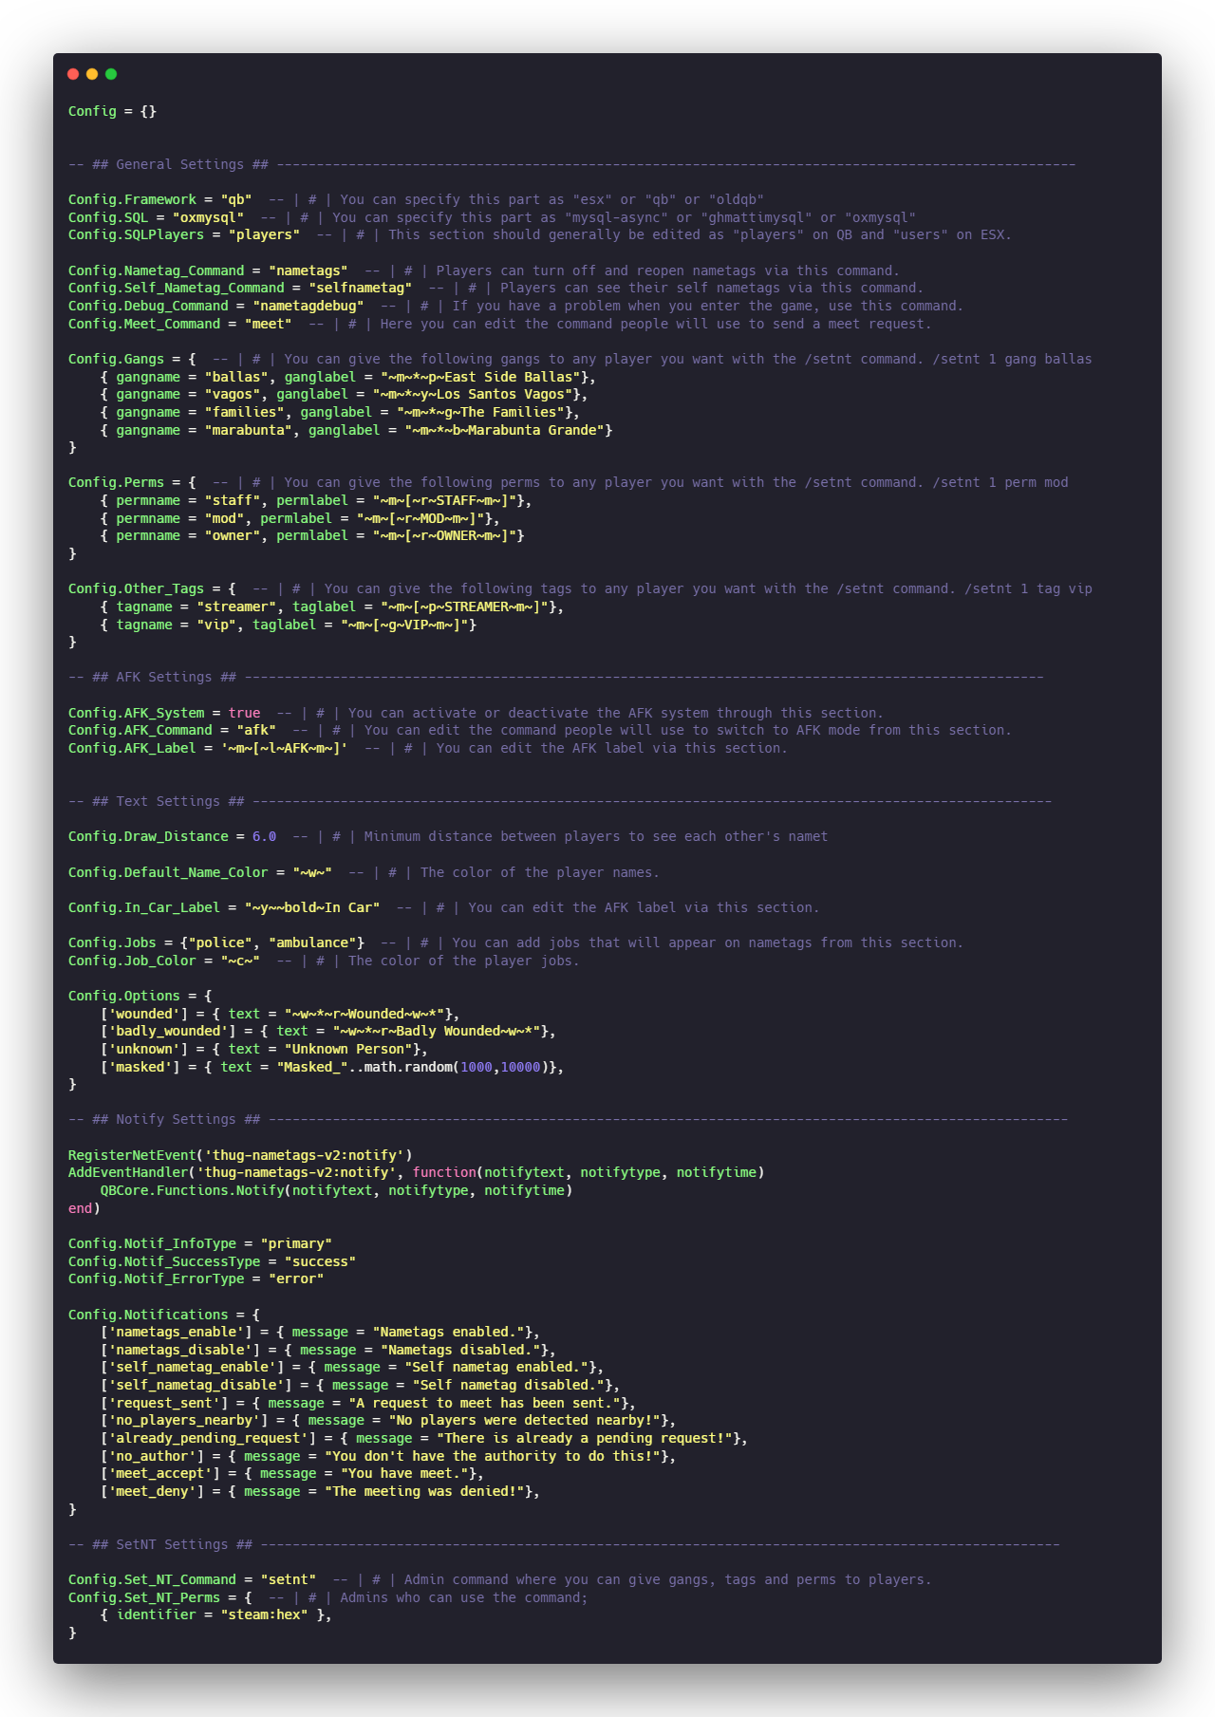Click the 6.0 draw distance number
This screenshot has height=1717, width=1215.
(264, 836)
